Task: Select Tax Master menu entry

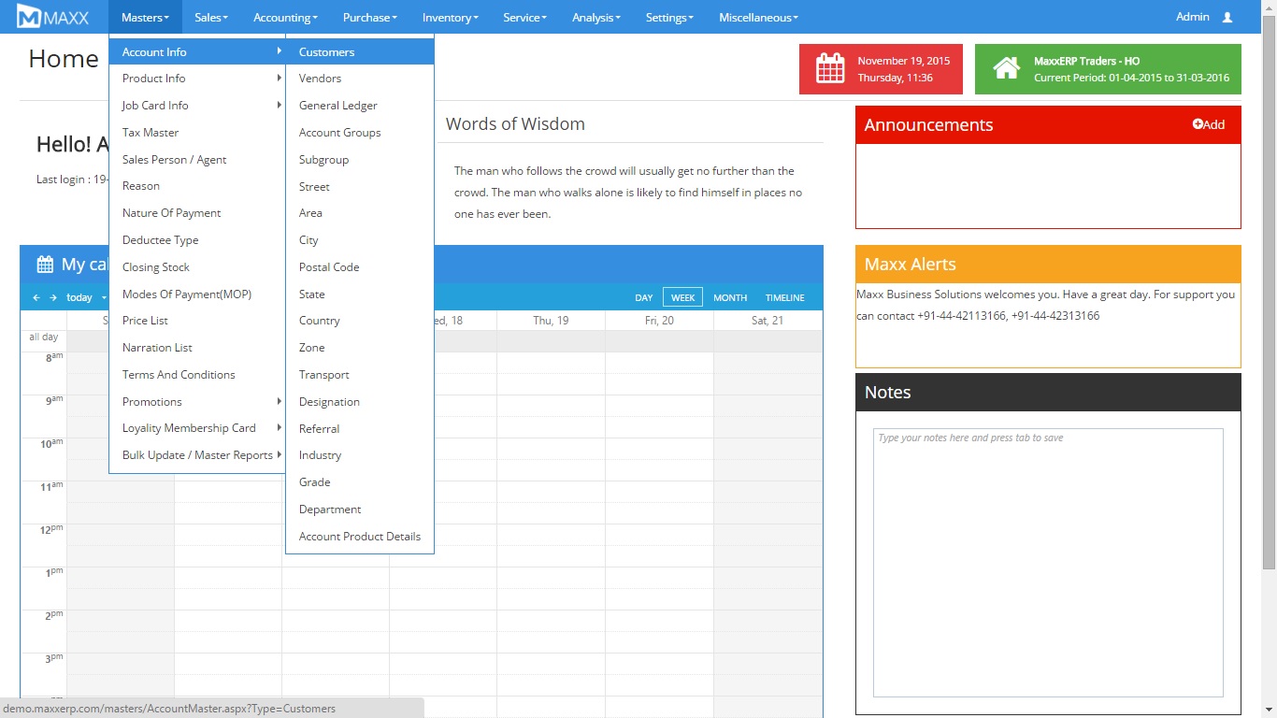Action: coord(150,133)
